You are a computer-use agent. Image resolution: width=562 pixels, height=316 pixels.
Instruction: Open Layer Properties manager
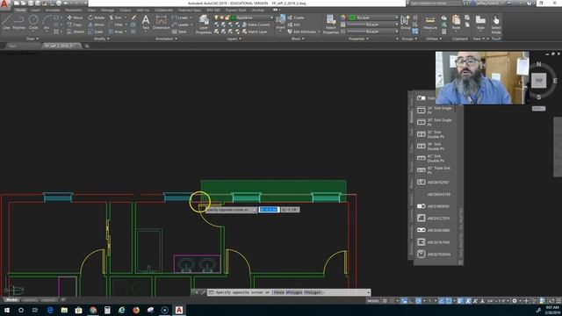point(204,25)
